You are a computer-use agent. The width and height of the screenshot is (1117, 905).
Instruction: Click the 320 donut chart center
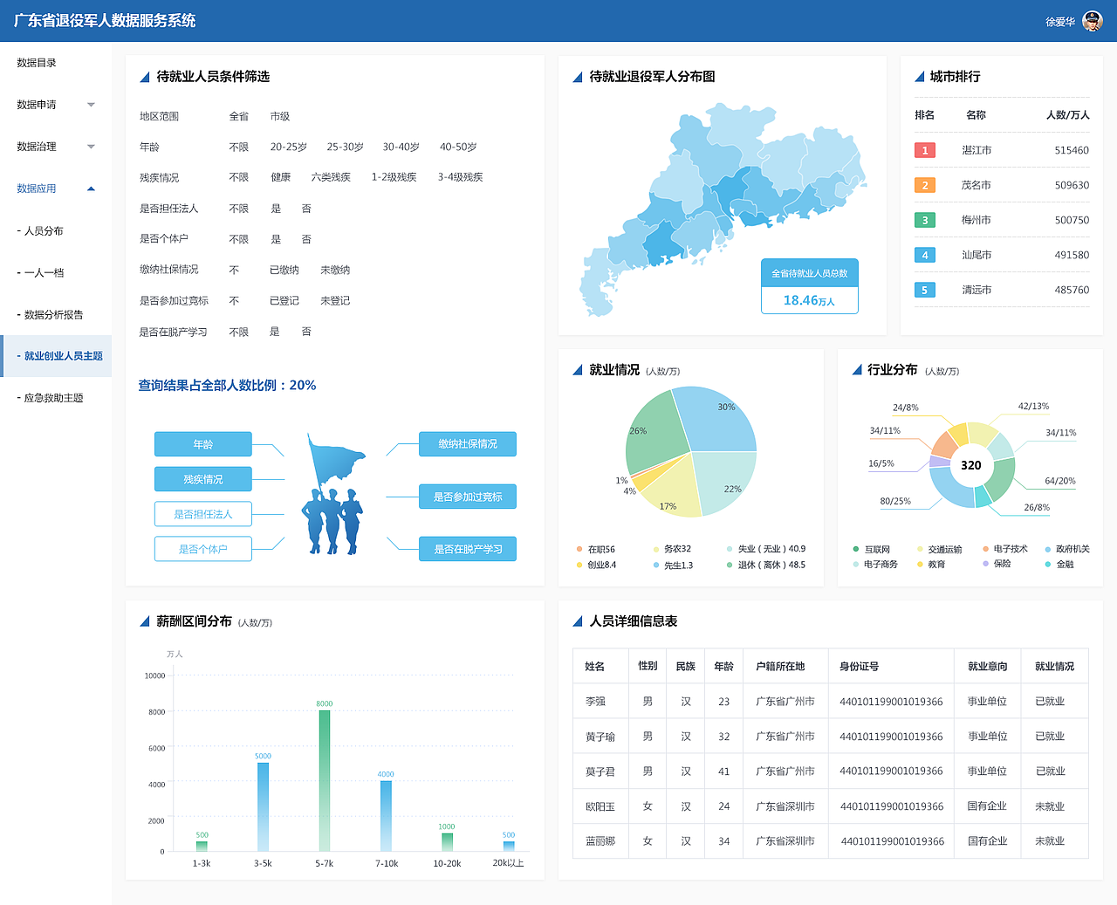[971, 465]
